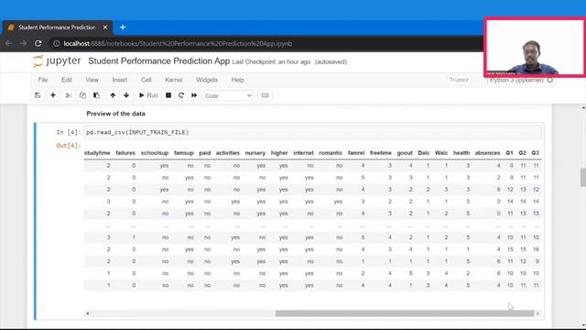586x330 pixels.
Task: Click into the pd.read_csv code cell
Action: point(312,132)
